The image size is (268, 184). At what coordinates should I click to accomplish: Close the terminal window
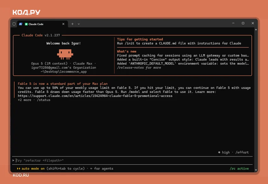tap(253, 23)
